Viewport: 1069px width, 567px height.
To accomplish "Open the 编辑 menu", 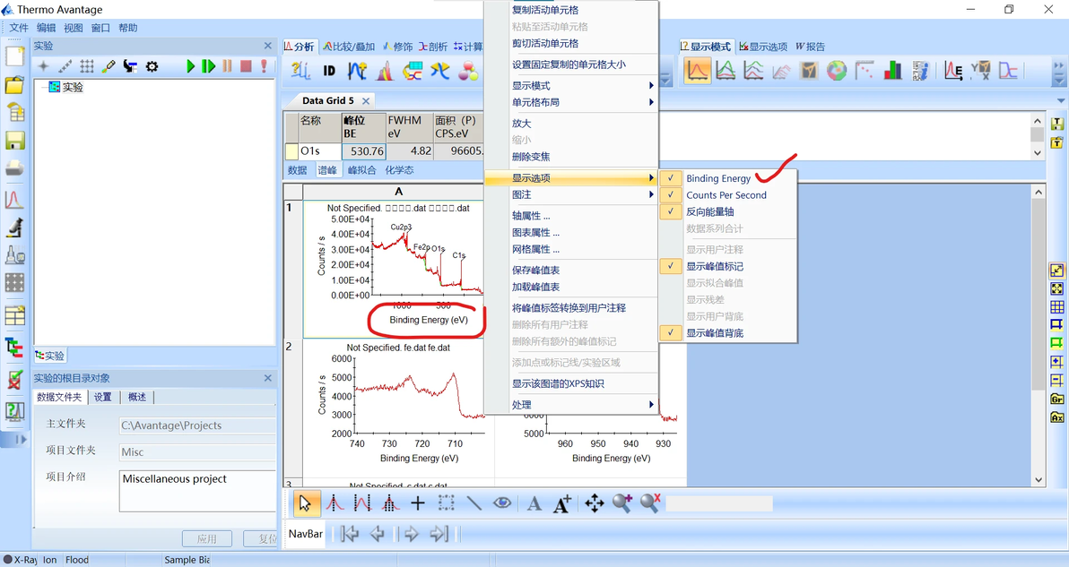I will tap(47, 28).
